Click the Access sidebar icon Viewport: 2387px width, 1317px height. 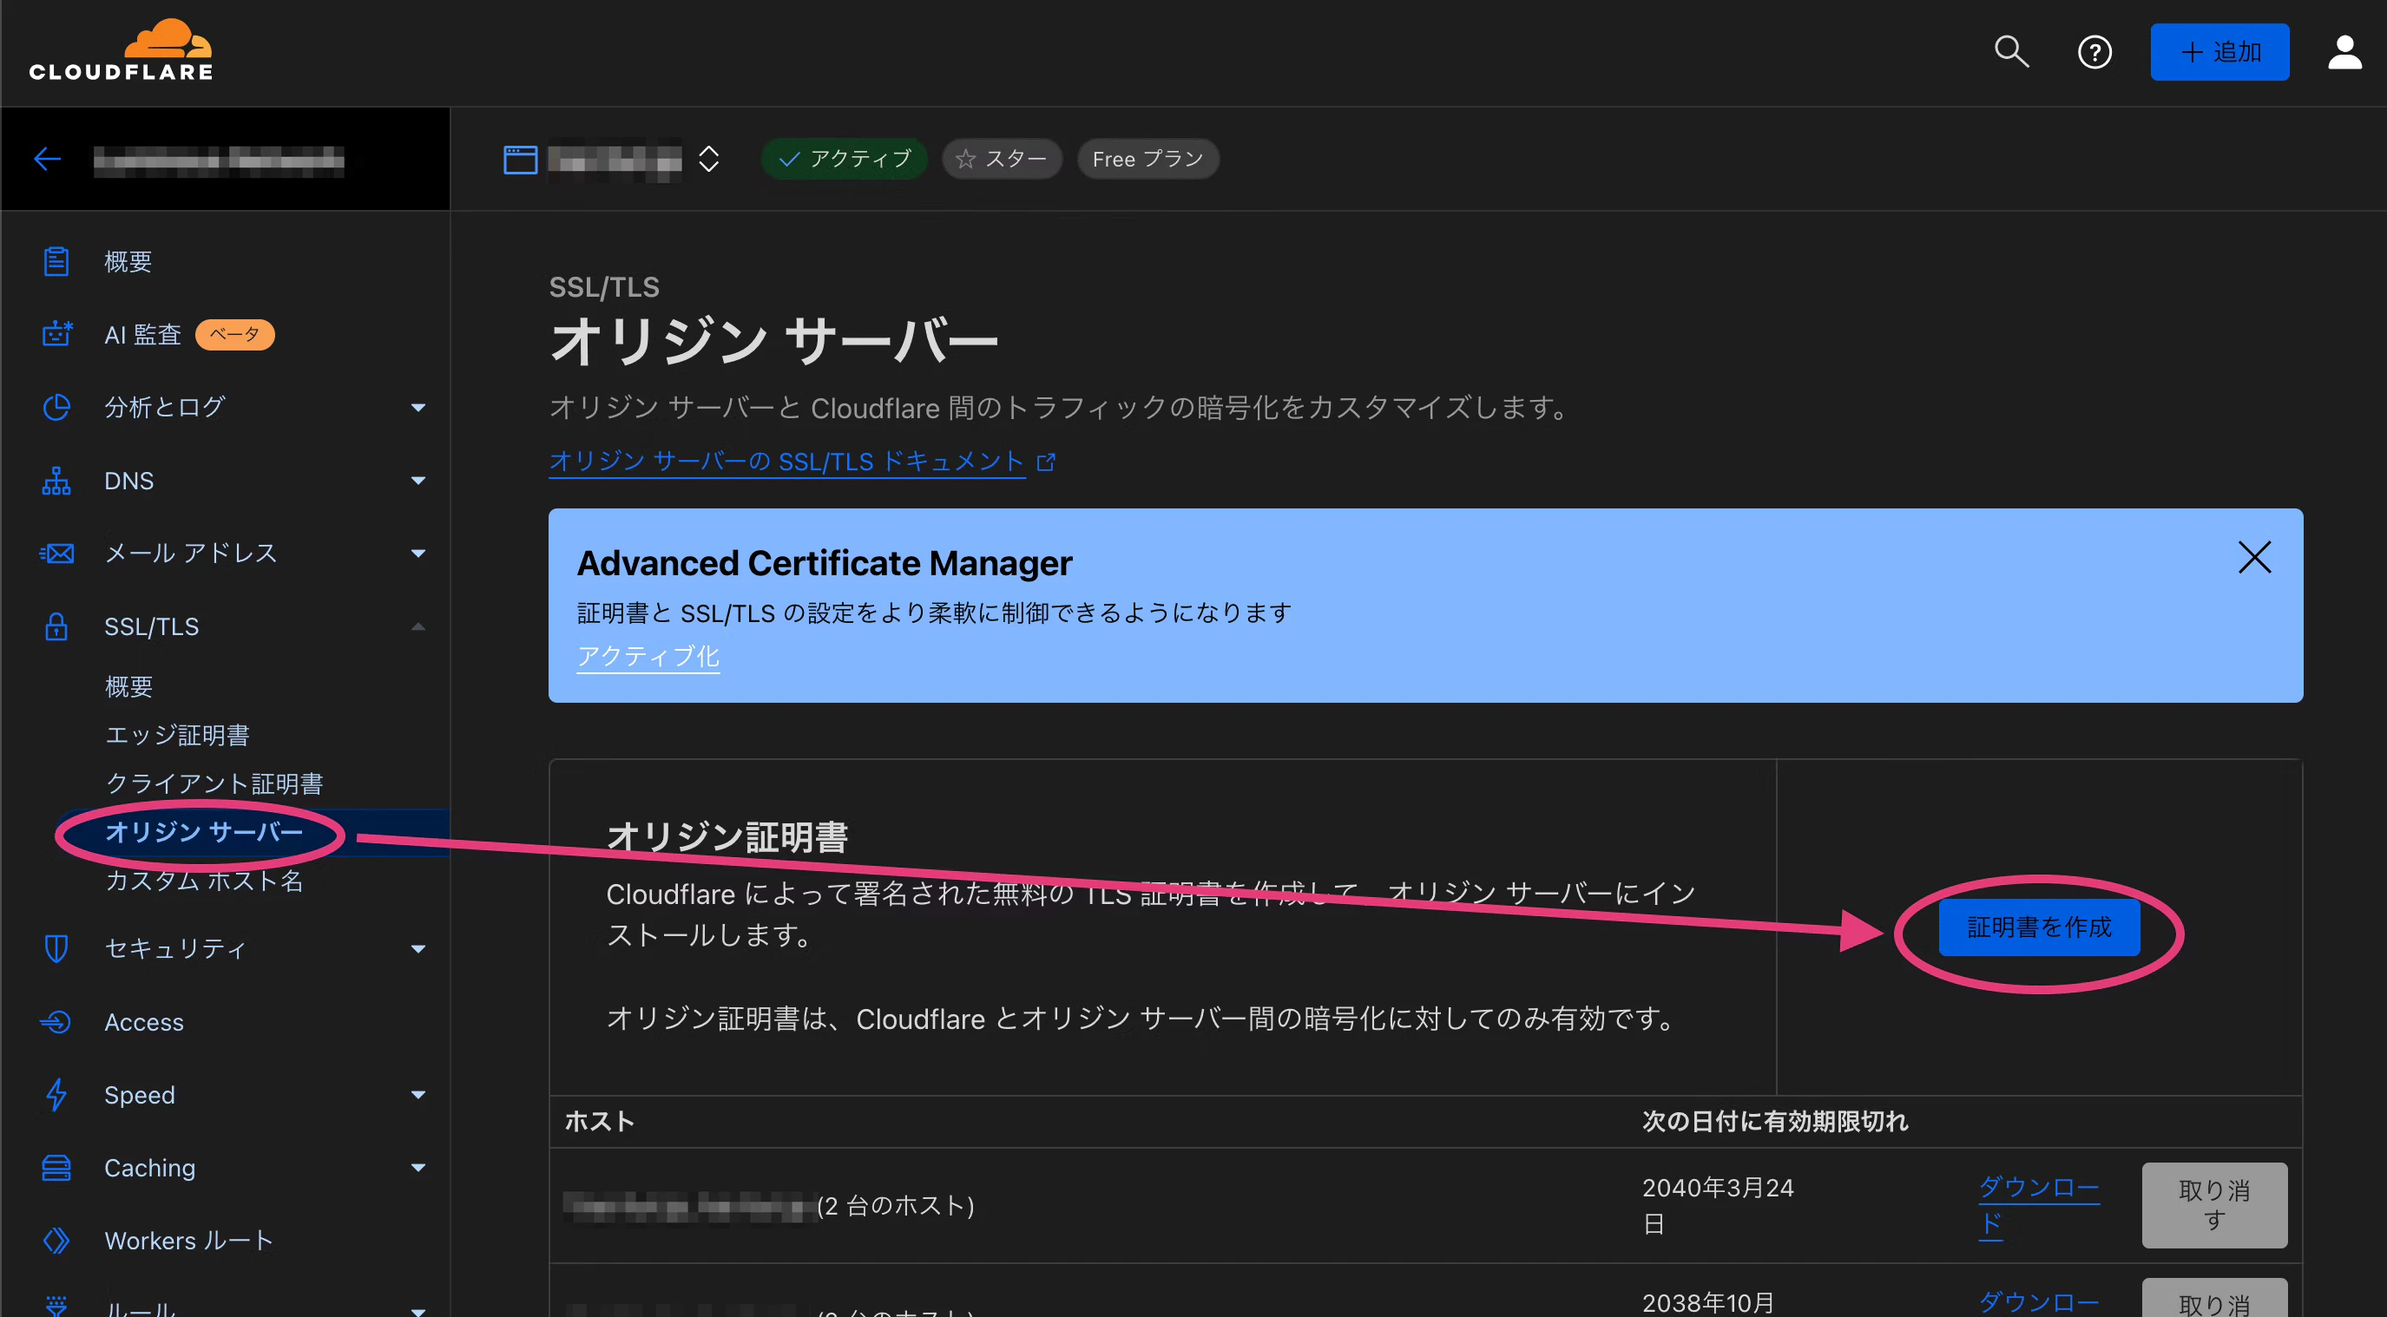point(56,1021)
